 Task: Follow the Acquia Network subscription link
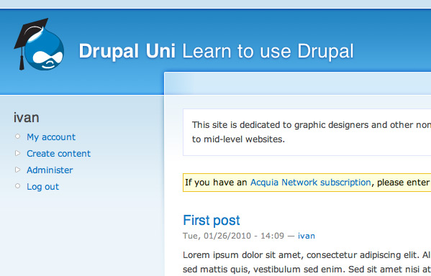pos(310,182)
